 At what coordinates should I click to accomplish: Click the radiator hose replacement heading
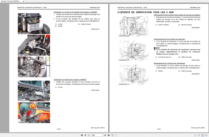click(177, 15)
